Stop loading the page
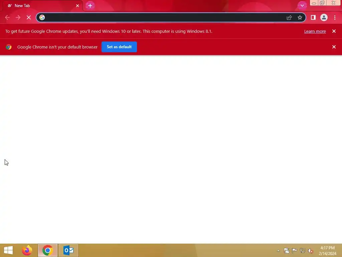The width and height of the screenshot is (342, 257). click(29, 17)
